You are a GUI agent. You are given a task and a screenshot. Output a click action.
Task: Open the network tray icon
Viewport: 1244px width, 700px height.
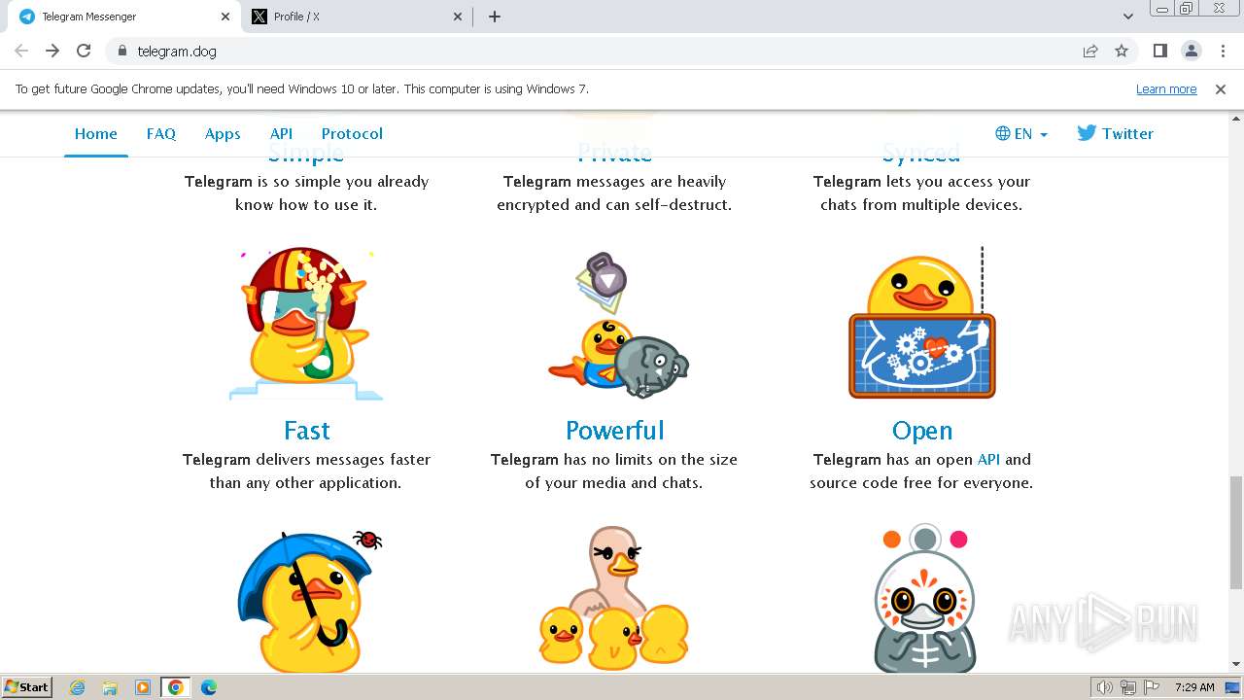[x=1128, y=687]
